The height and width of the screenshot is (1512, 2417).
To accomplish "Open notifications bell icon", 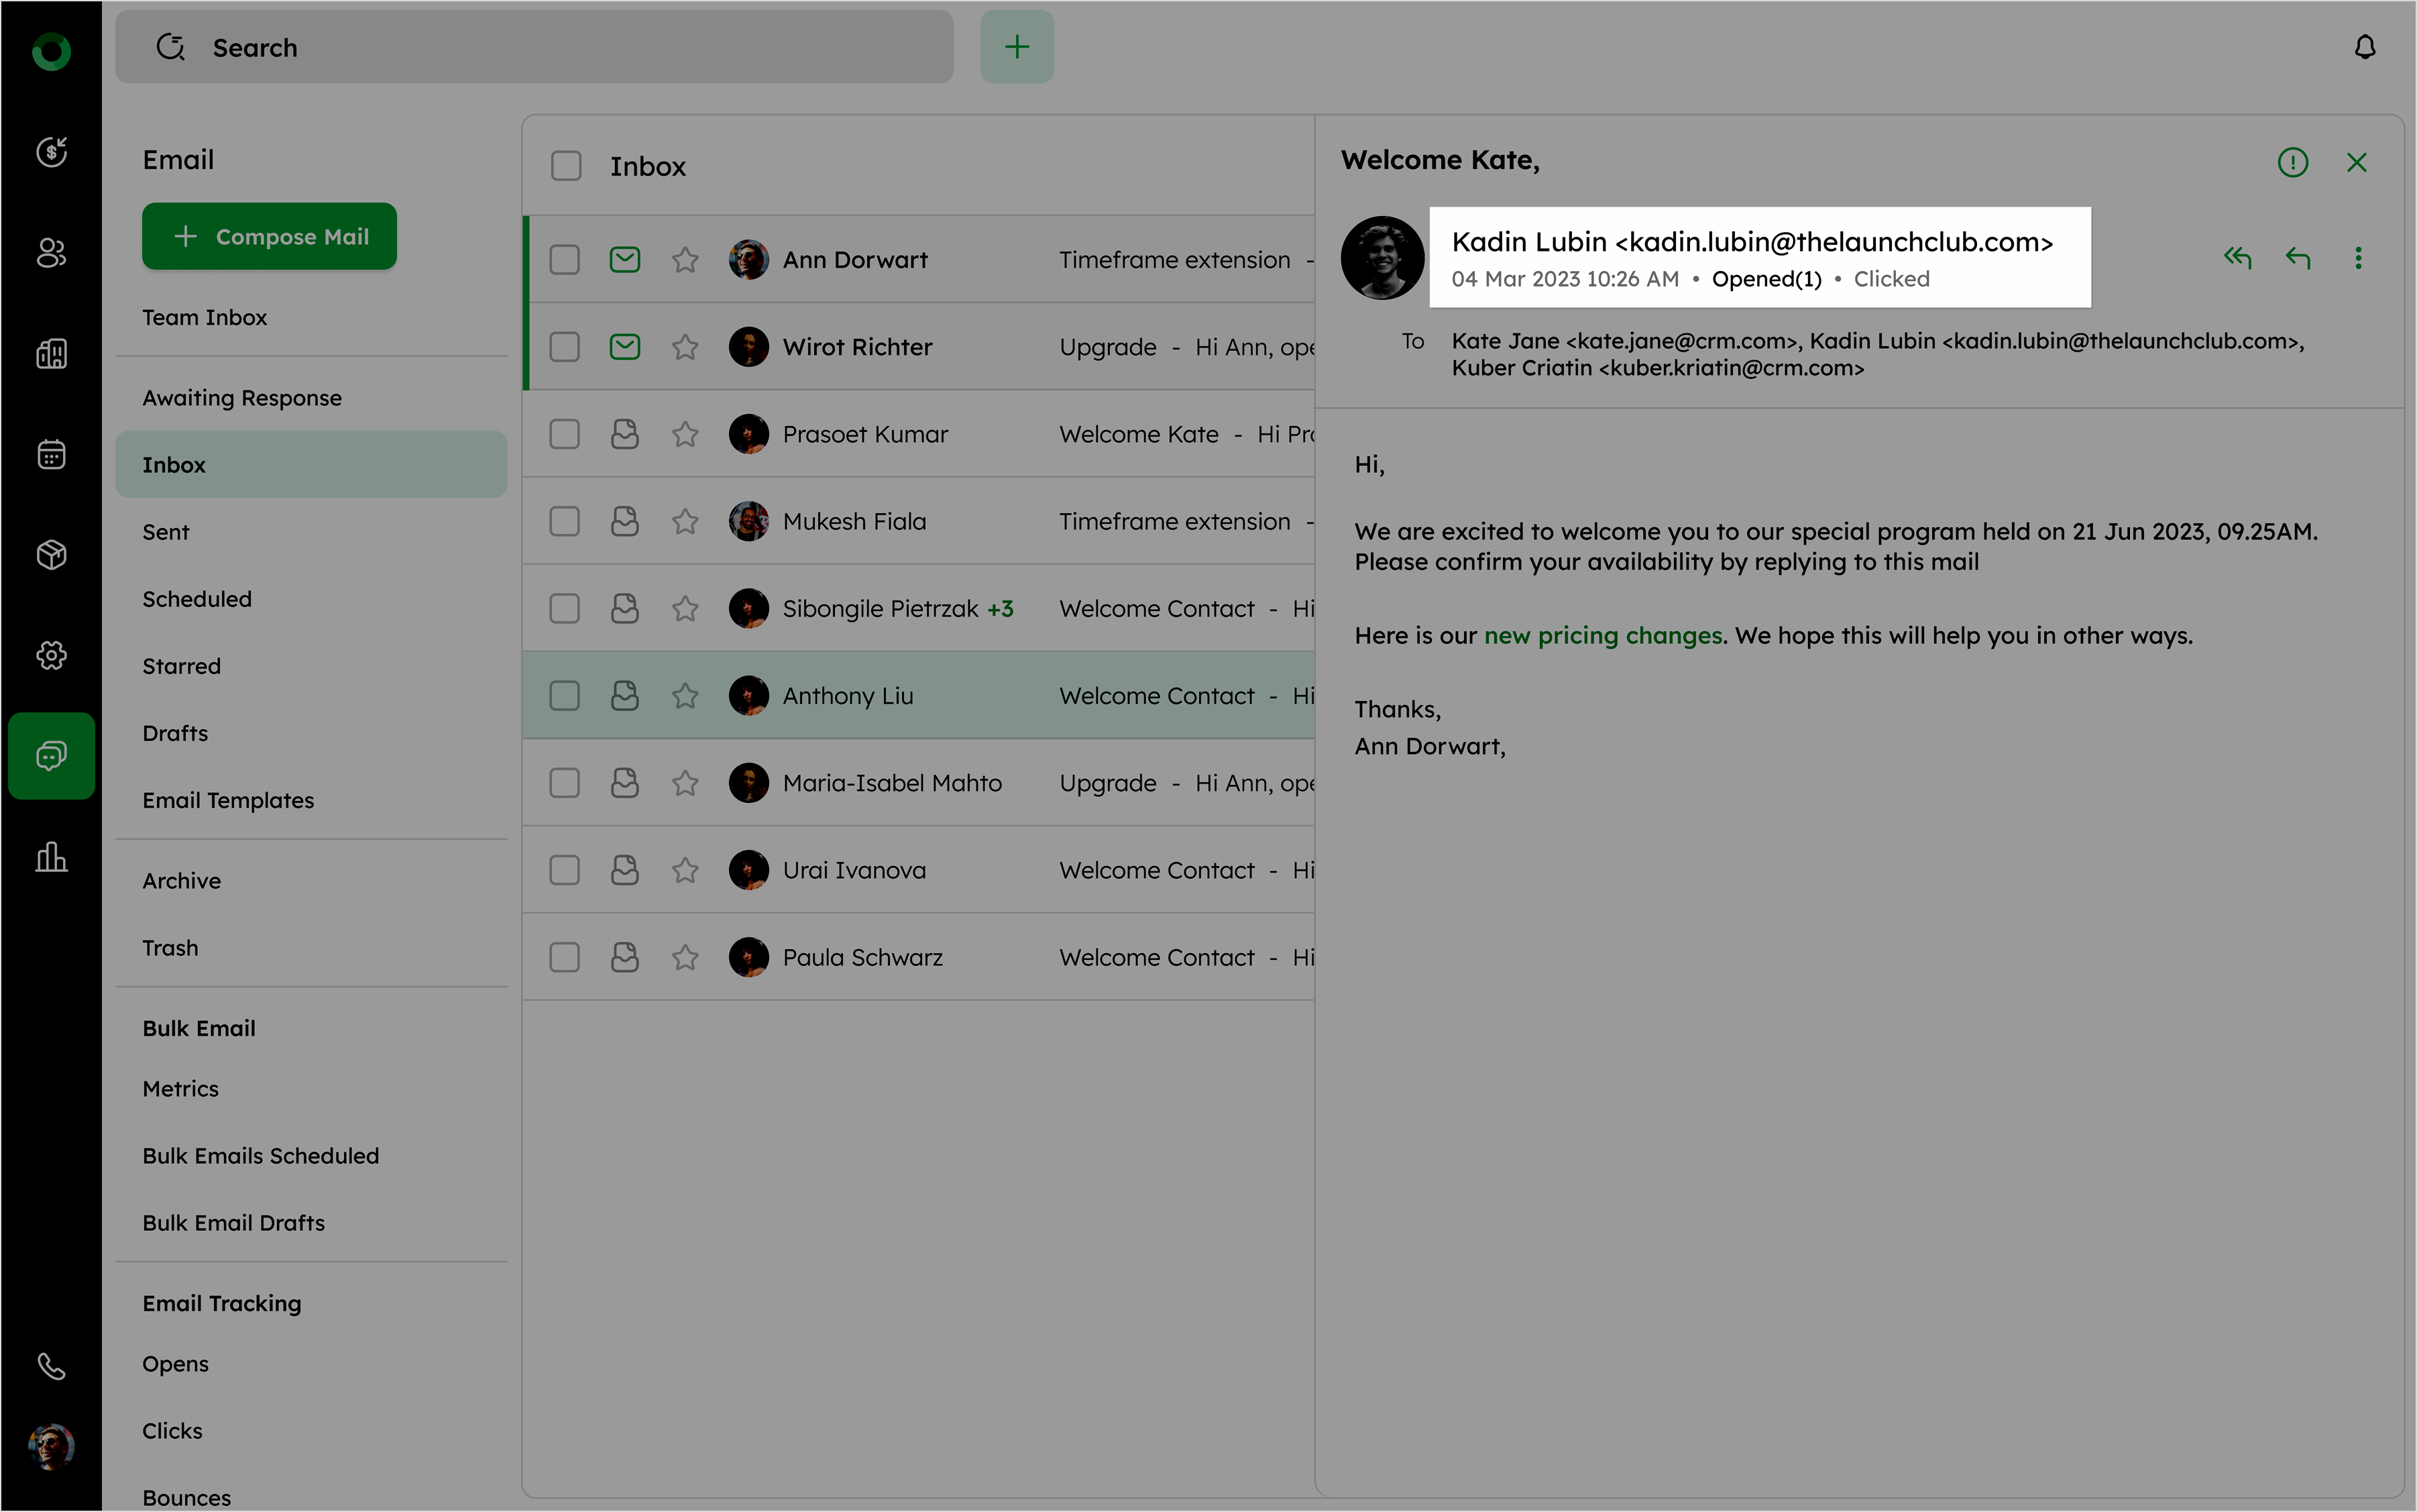I will pos(2364,47).
